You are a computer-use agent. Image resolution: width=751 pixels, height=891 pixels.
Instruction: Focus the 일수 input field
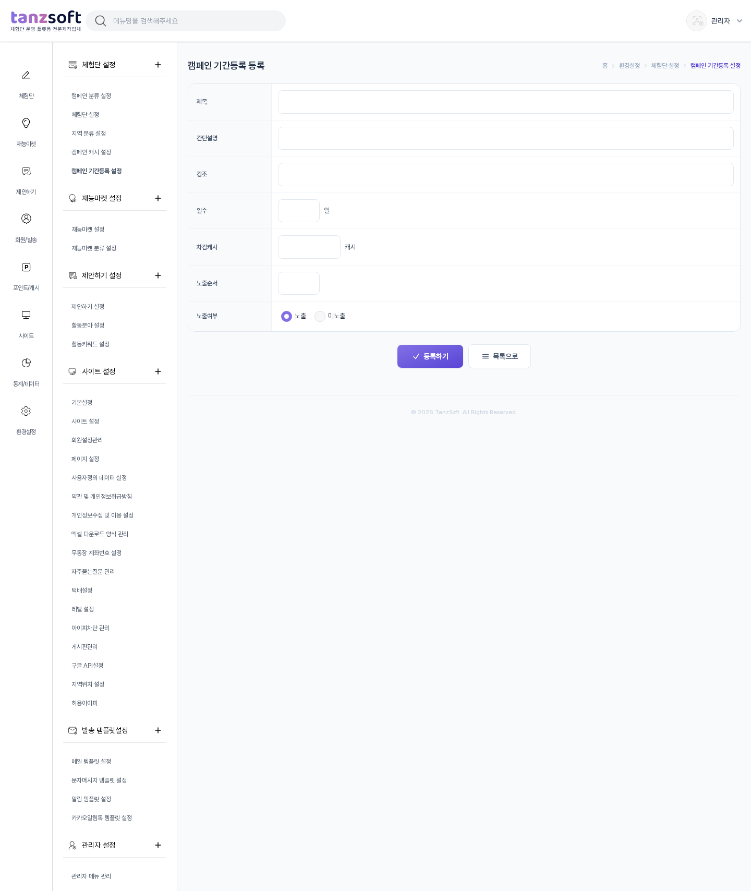coord(299,211)
